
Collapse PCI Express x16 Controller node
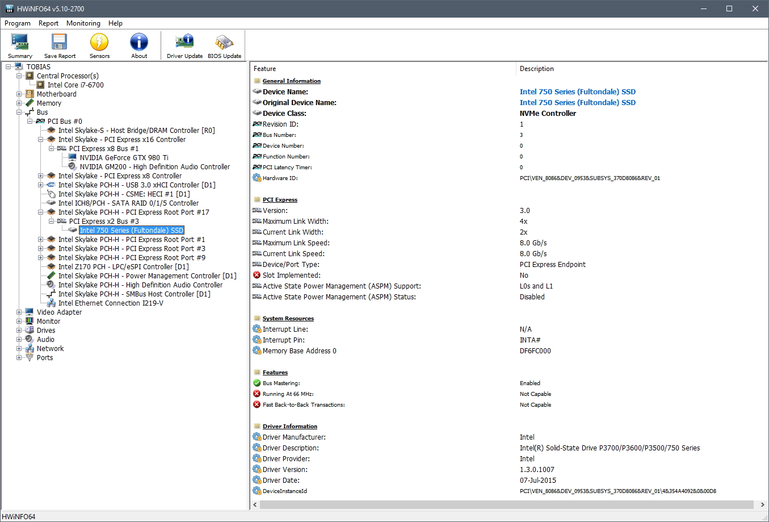pyautogui.click(x=40, y=140)
